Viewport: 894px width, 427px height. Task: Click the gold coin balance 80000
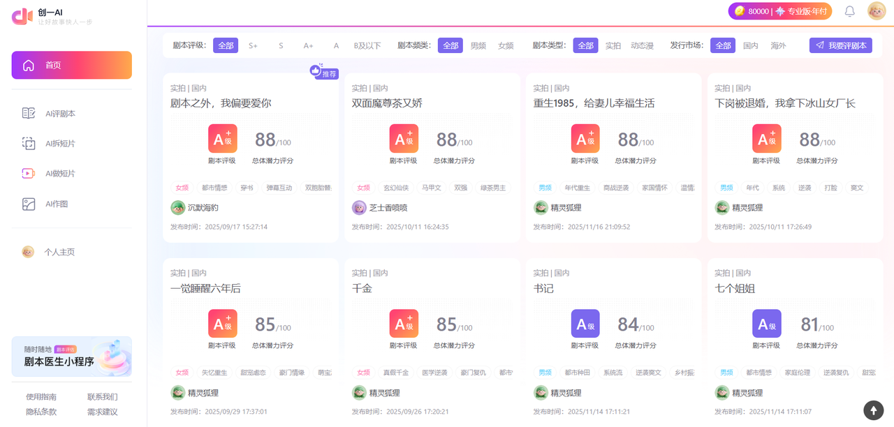752,11
